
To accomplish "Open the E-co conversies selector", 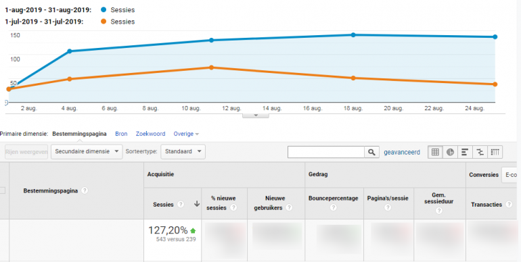I will click(x=510, y=175).
